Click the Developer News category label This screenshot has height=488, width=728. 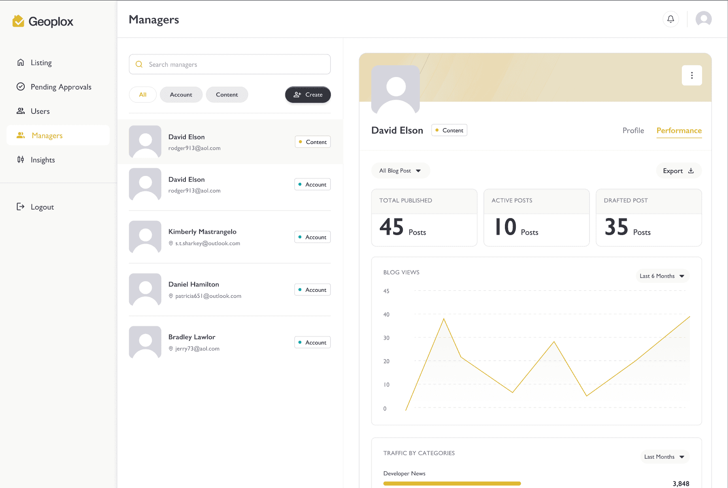[x=404, y=473]
